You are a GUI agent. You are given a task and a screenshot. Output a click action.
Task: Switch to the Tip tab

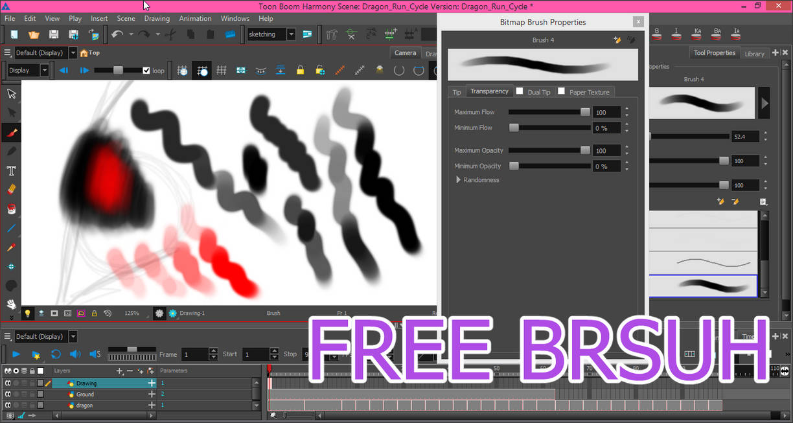click(457, 92)
